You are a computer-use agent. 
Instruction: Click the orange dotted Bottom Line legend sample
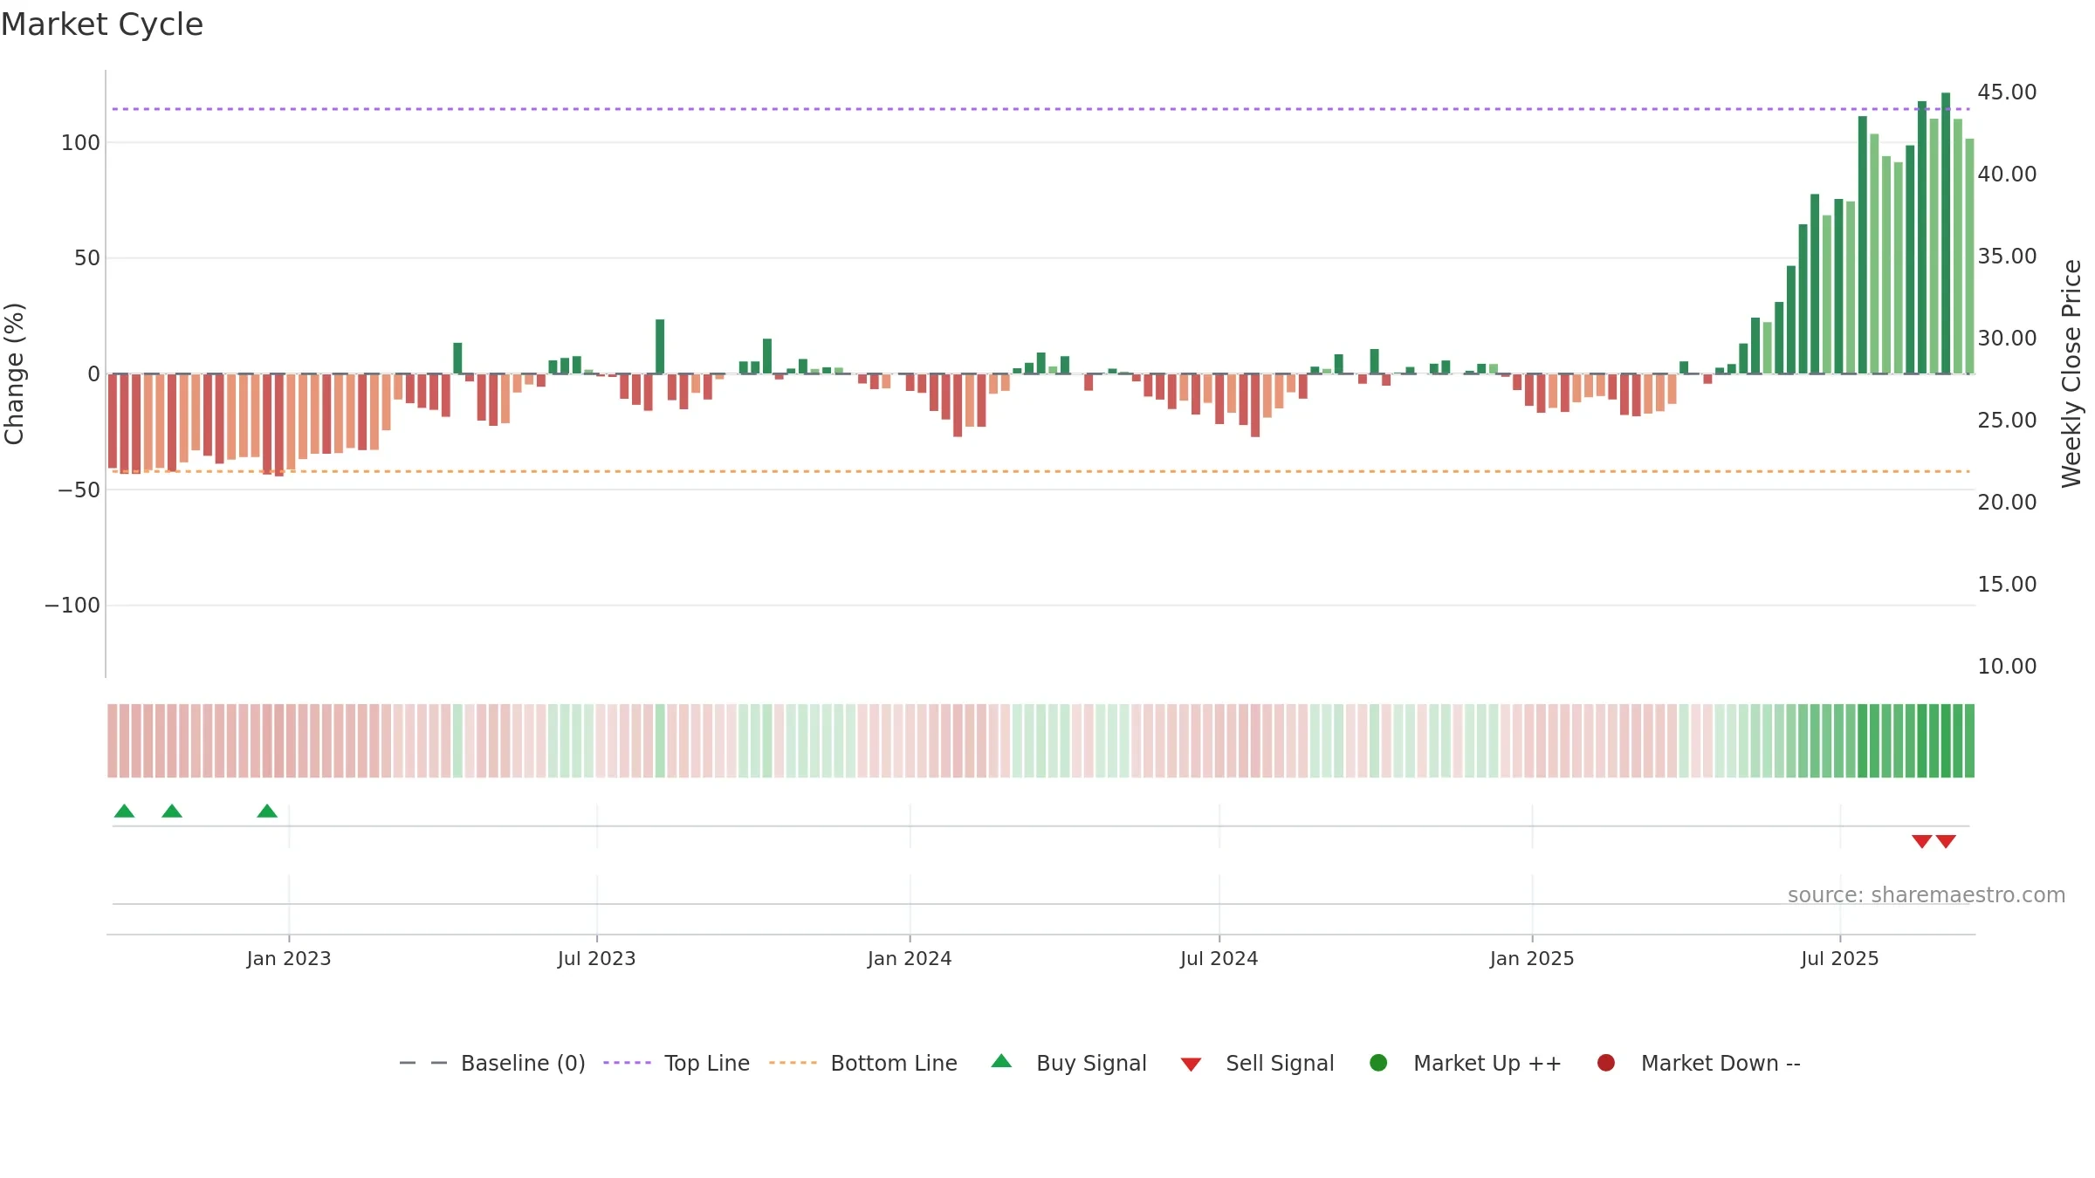click(793, 1063)
